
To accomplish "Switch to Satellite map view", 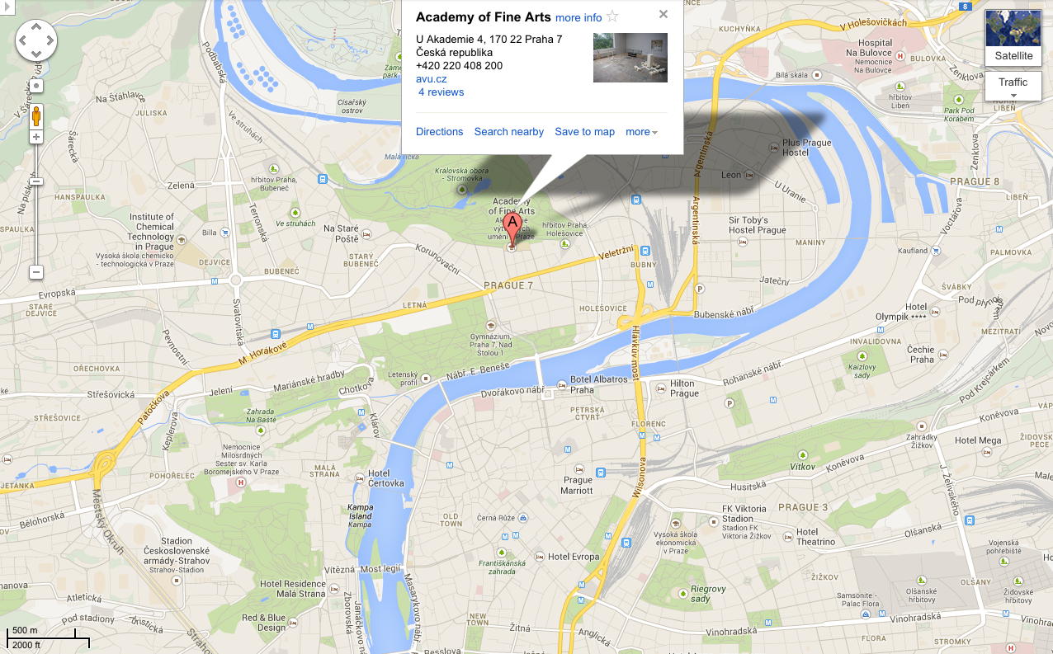I will (x=1013, y=38).
